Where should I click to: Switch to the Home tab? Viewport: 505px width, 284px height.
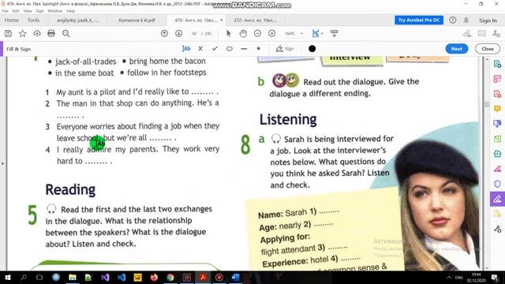click(x=12, y=20)
